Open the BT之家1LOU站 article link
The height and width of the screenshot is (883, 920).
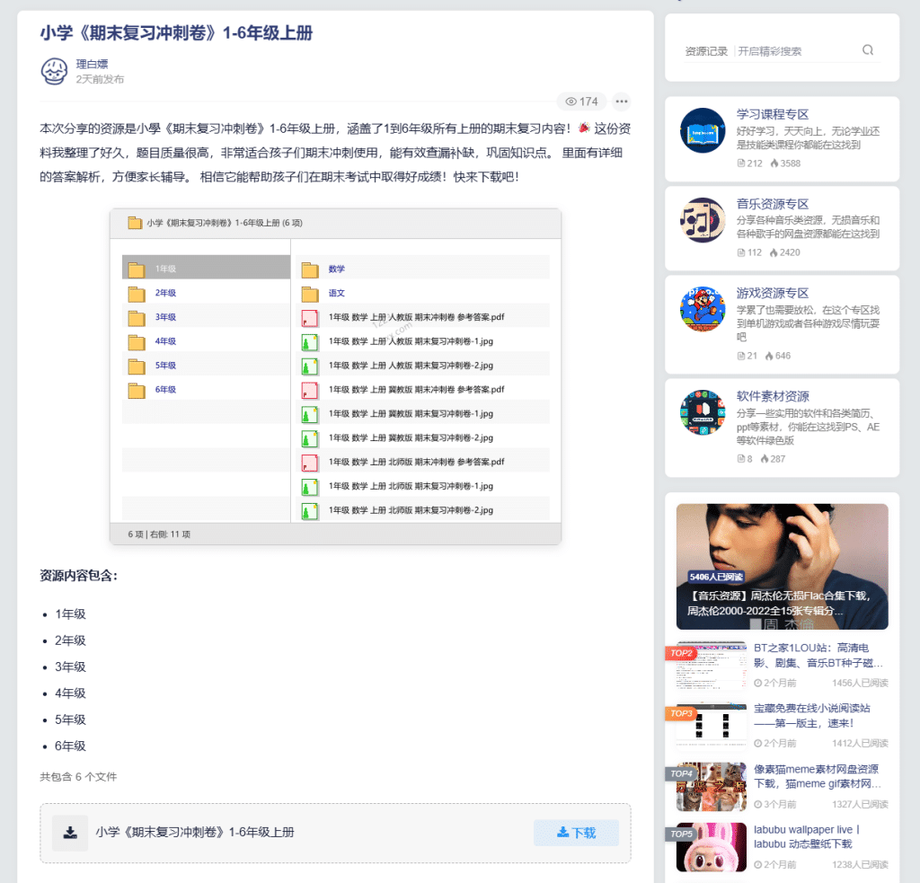click(x=818, y=655)
